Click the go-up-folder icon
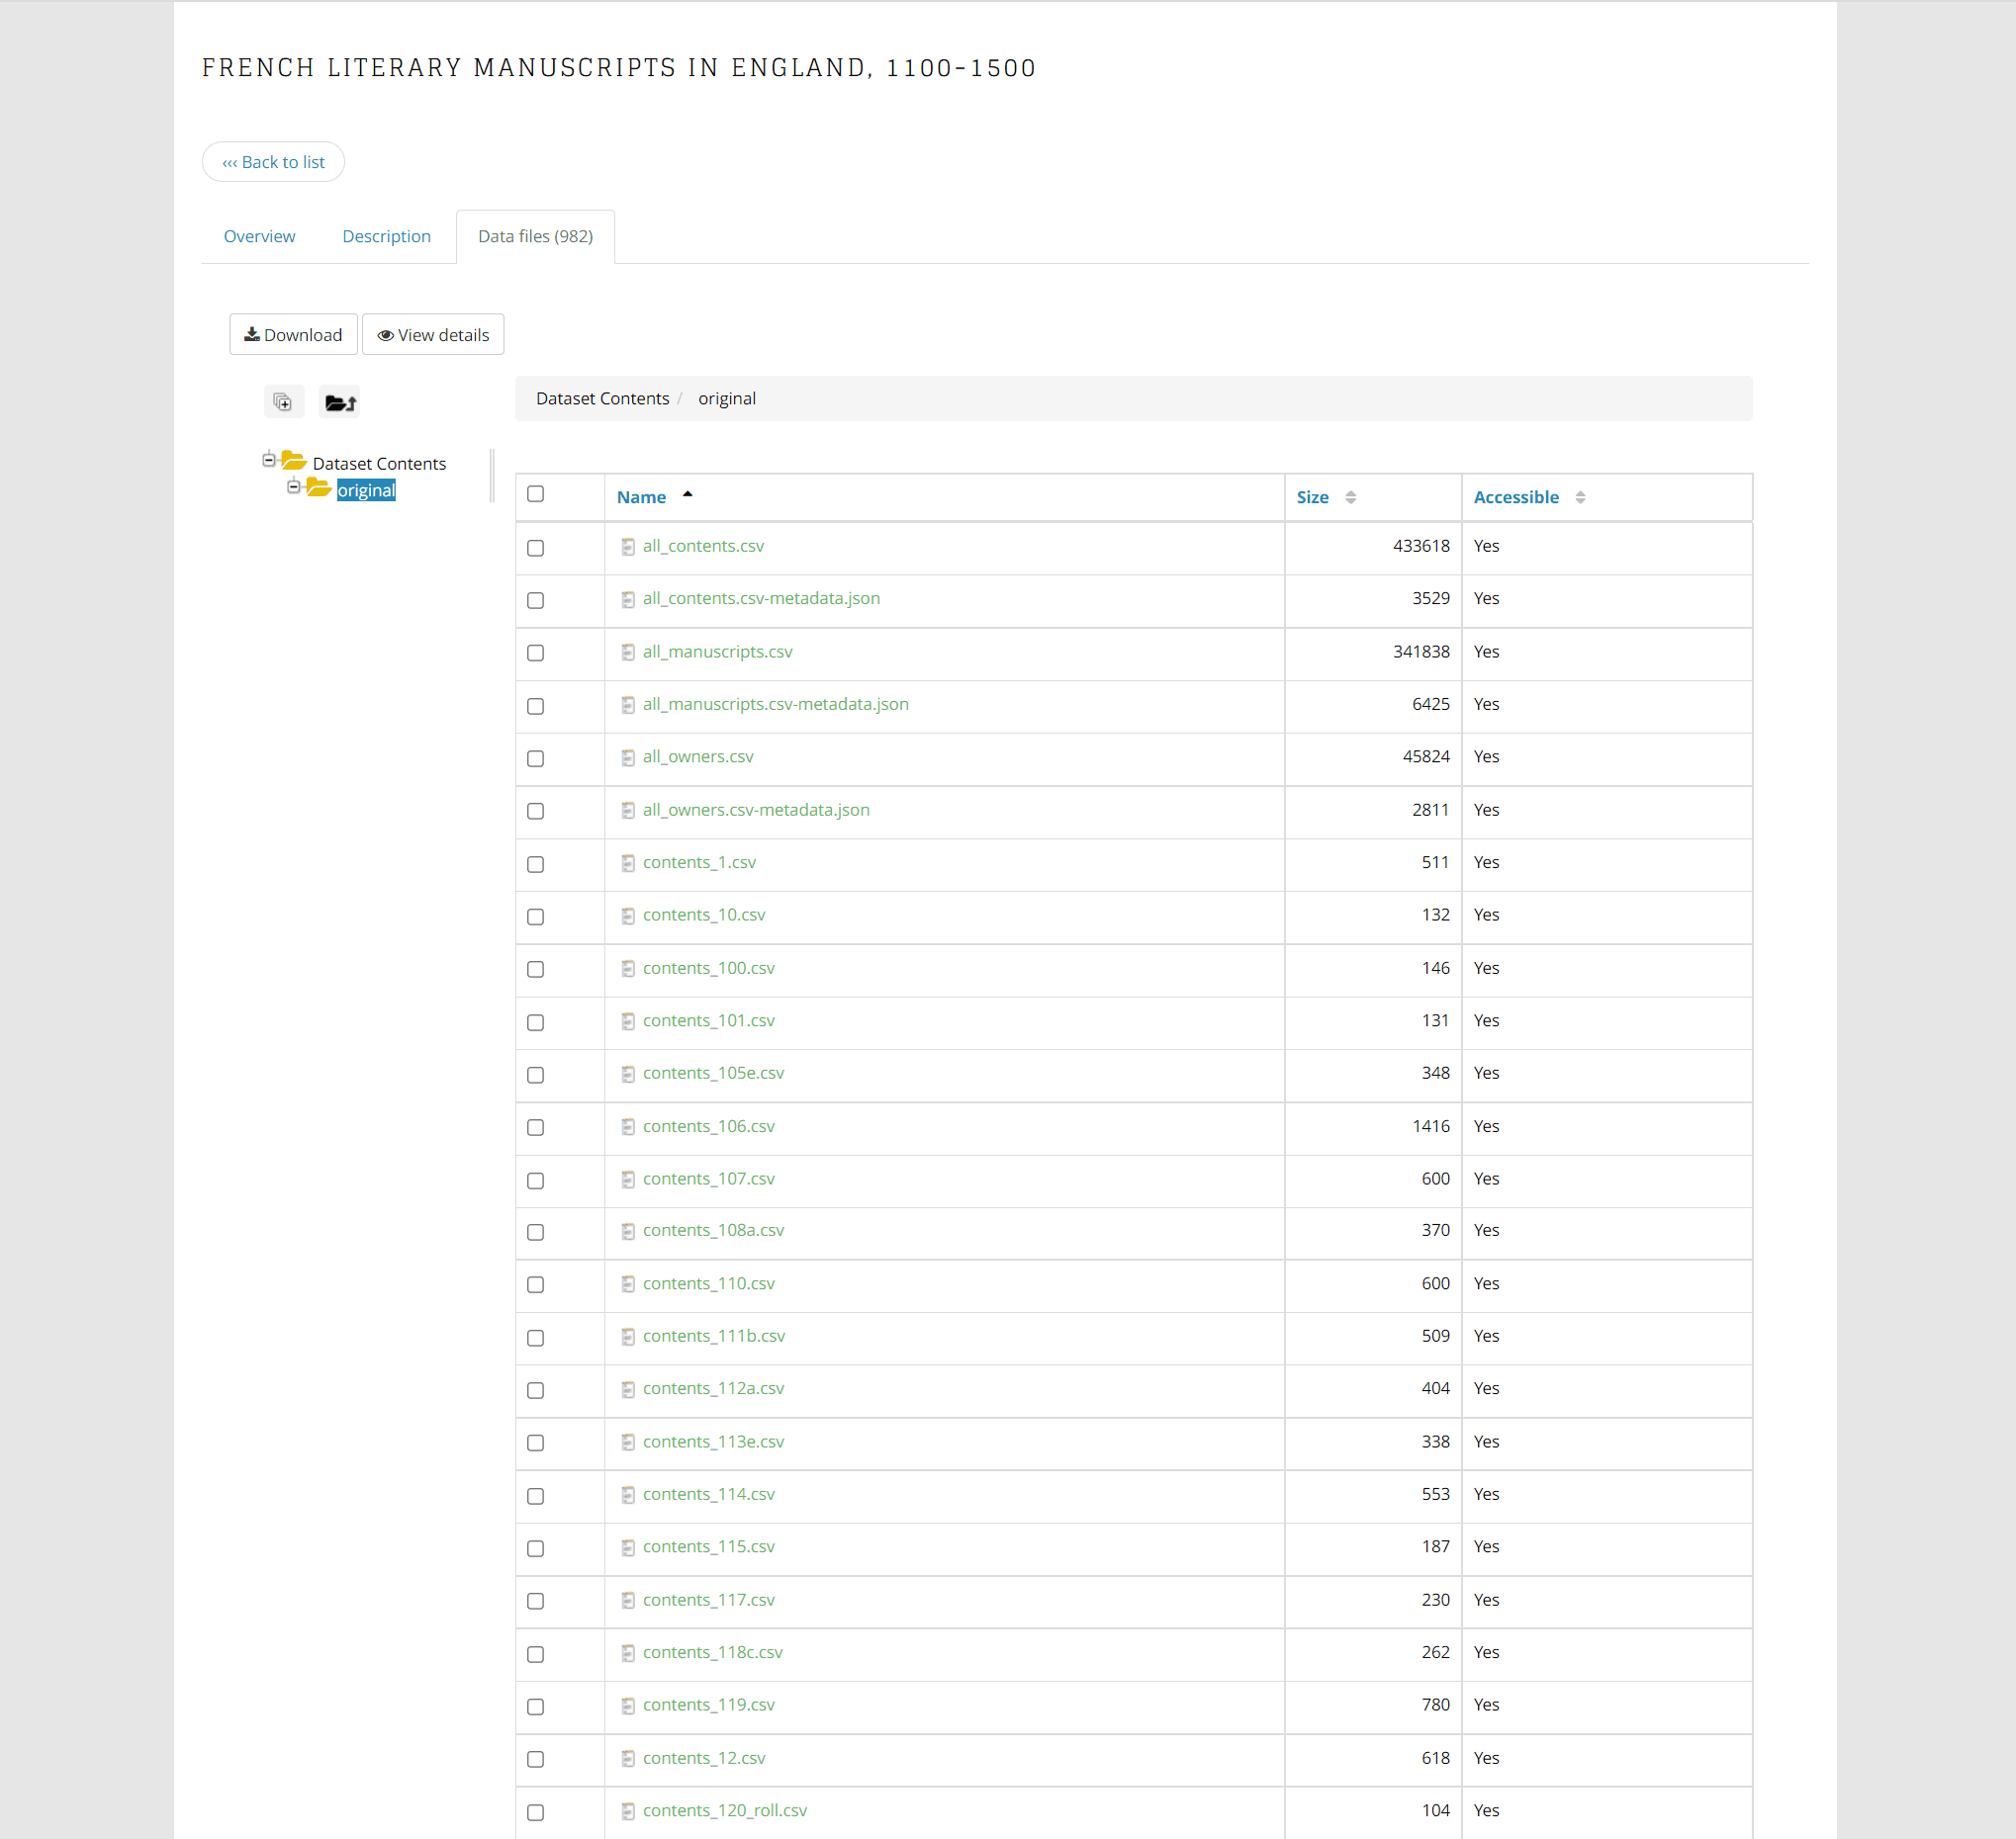The image size is (2016, 1839). (x=339, y=401)
